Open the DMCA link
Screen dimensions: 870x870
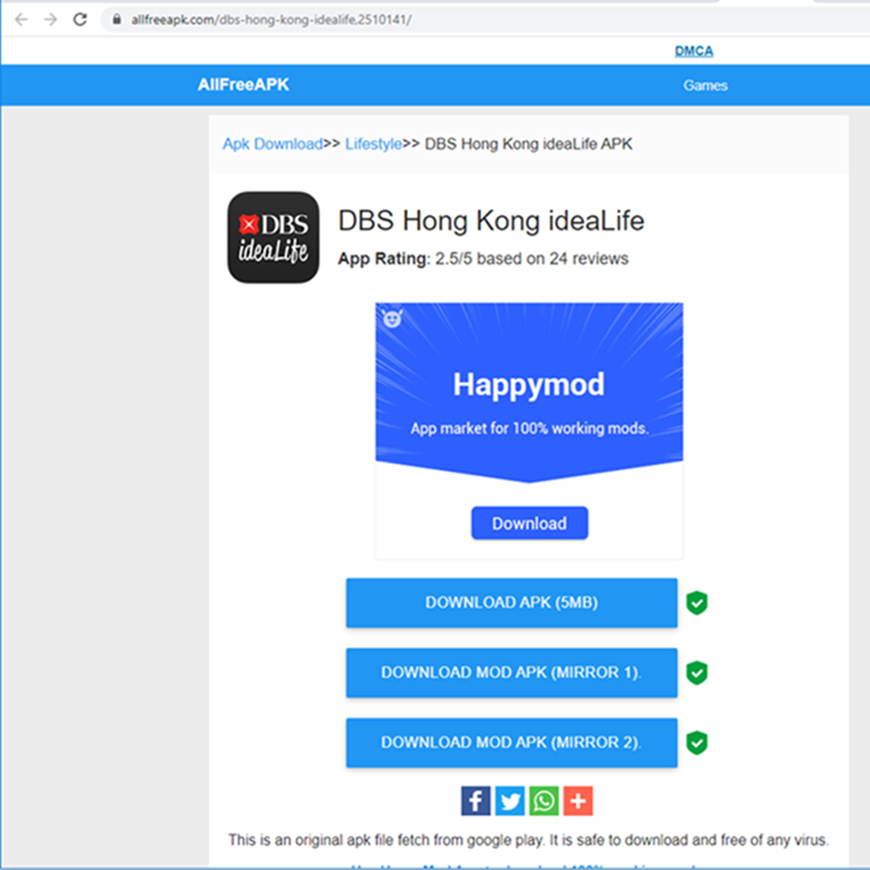(693, 51)
